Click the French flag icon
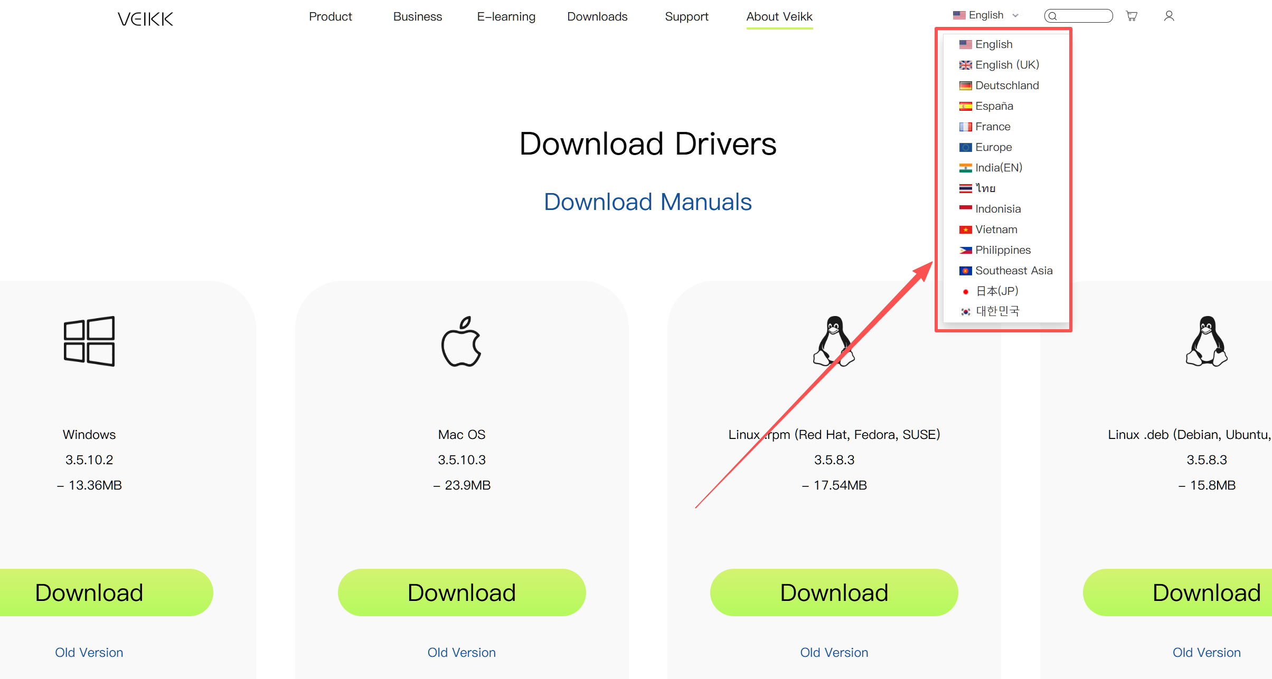This screenshot has width=1272, height=679. tap(965, 127)
